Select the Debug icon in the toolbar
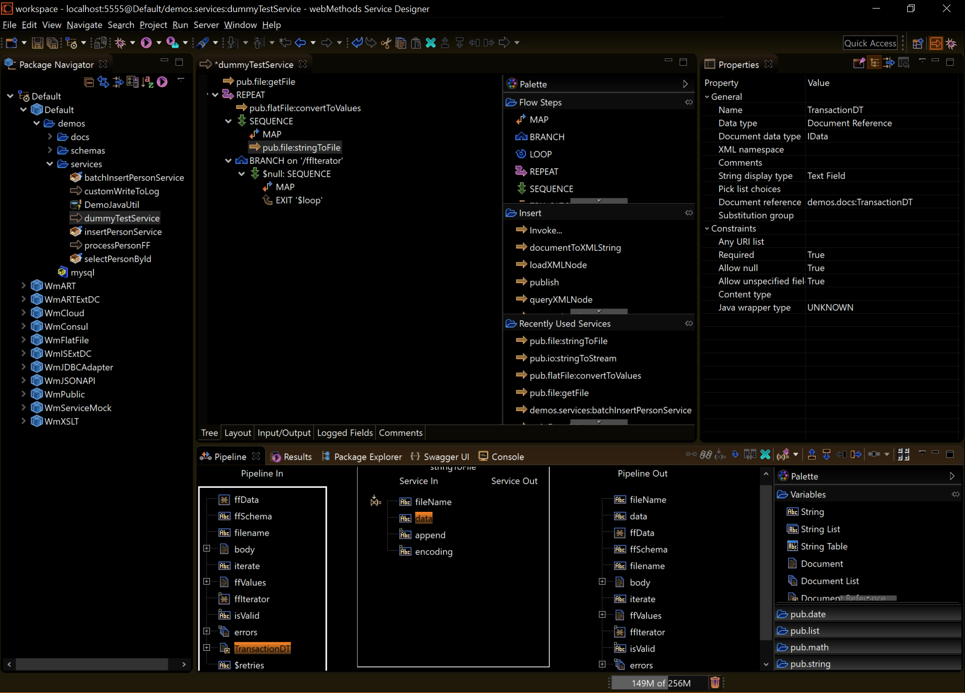 click(x=120, y=43)
